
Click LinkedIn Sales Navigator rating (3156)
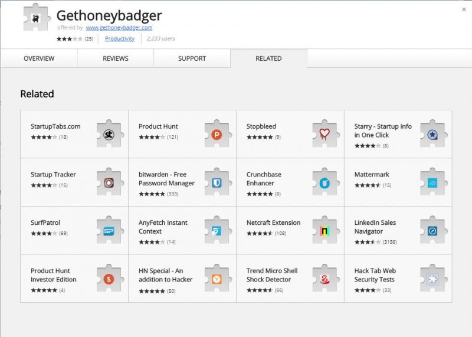pyautogui.click(x=376, y=242)
